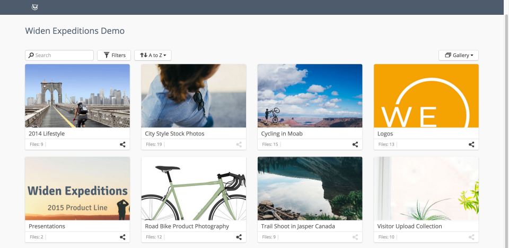This screenshot has height=248, width=509.
Task: Open the A to Z sort dropdown
Action: point(153,56)
